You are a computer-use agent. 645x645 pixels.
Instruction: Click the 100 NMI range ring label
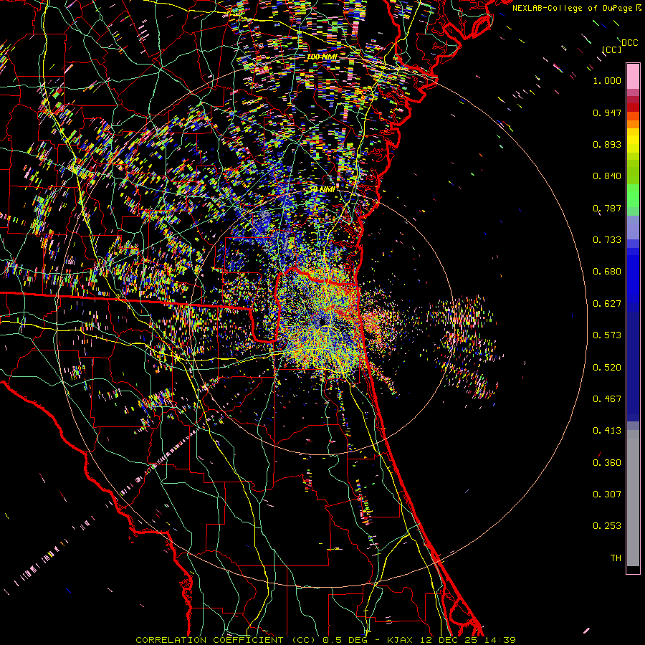click(322, 57)
